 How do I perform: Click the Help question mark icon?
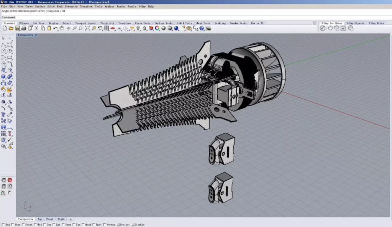202,28
